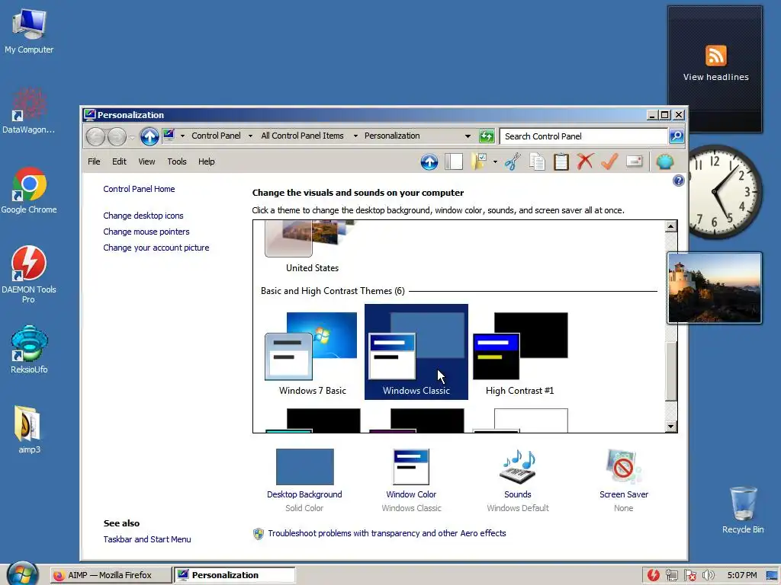Open Troubleshoot problems with transparency link
This screenshot has height=585, width=781.
(x=387, y=533)
